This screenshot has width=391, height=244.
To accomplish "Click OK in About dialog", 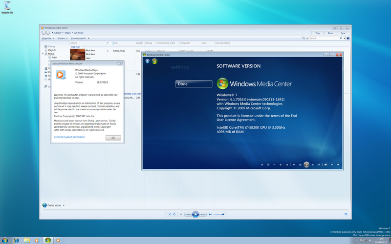I will (113, 138).
